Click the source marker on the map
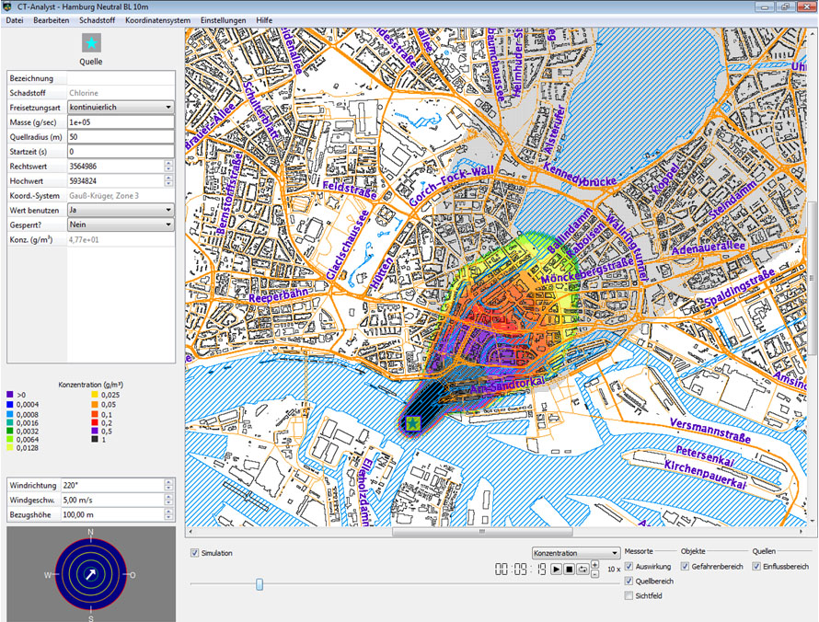This screenshot has height=622, width=819. (x=413, y=423)
